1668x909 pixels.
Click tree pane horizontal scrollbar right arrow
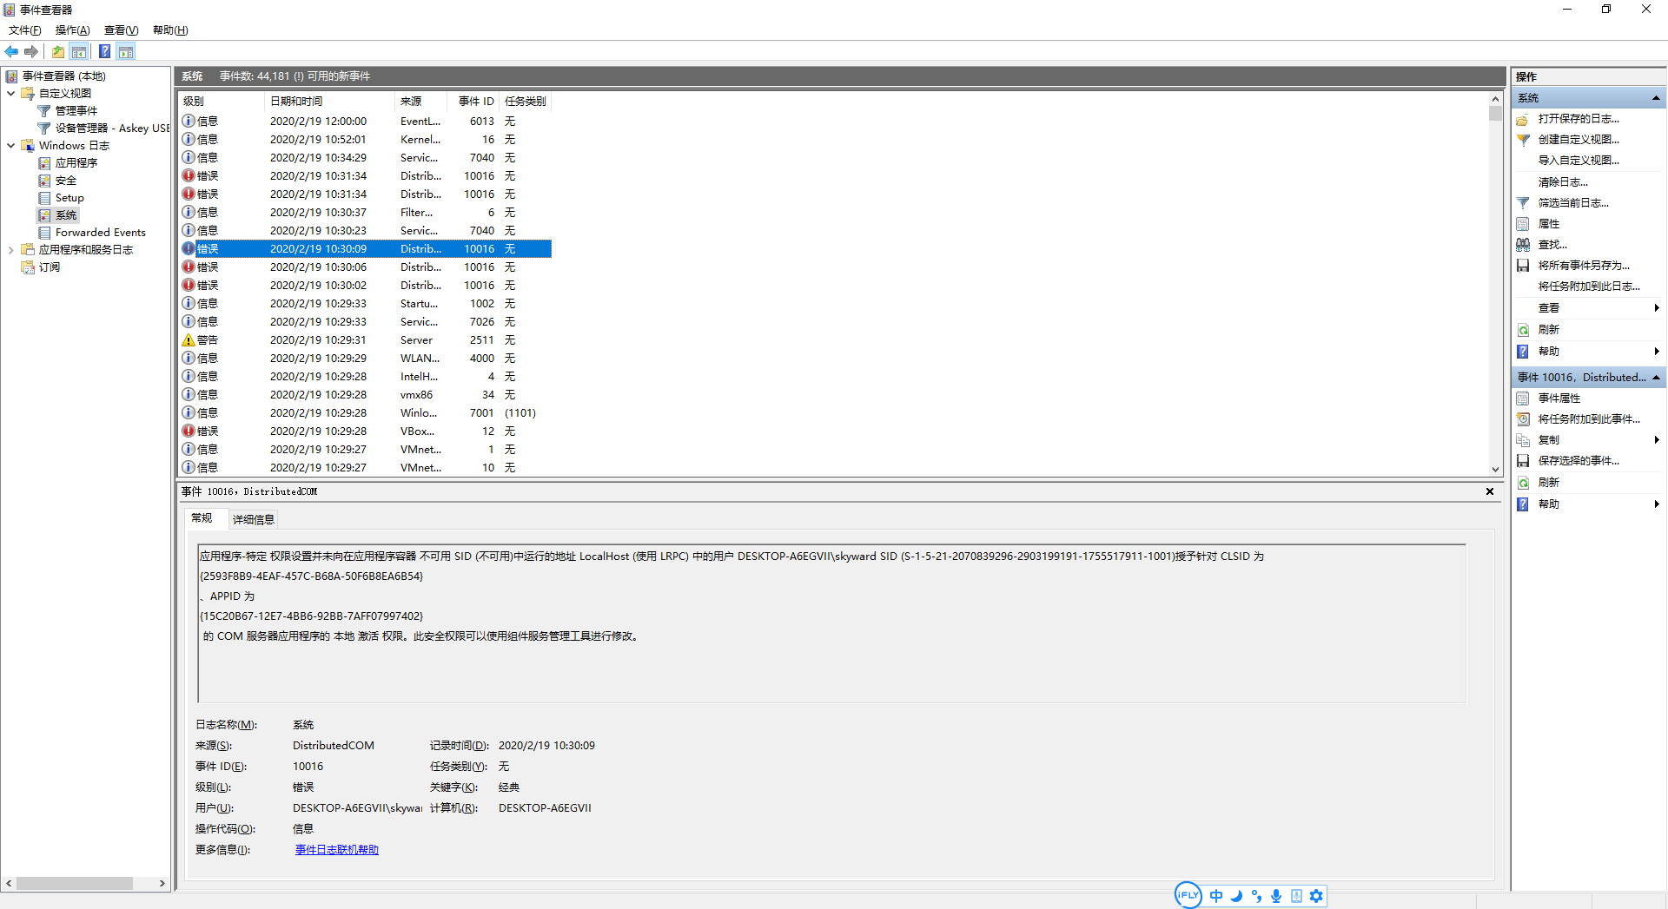point(162,884)
